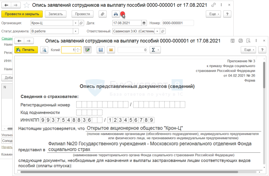Add main document to favorites star
Screen dimensions: 269x176
27,5
